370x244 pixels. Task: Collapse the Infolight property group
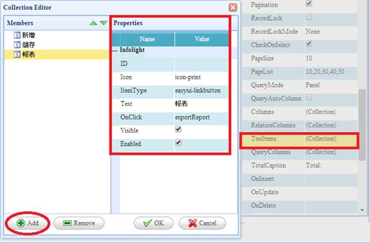115,51
